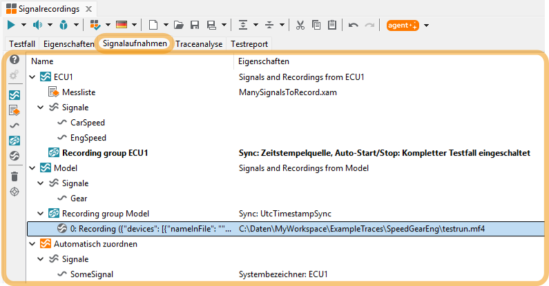The width and height of the screenshot is (549, 286).
Task: Click the testrun.mf4 file path cell
Action: pyautogui.click(x=362, y=229)
